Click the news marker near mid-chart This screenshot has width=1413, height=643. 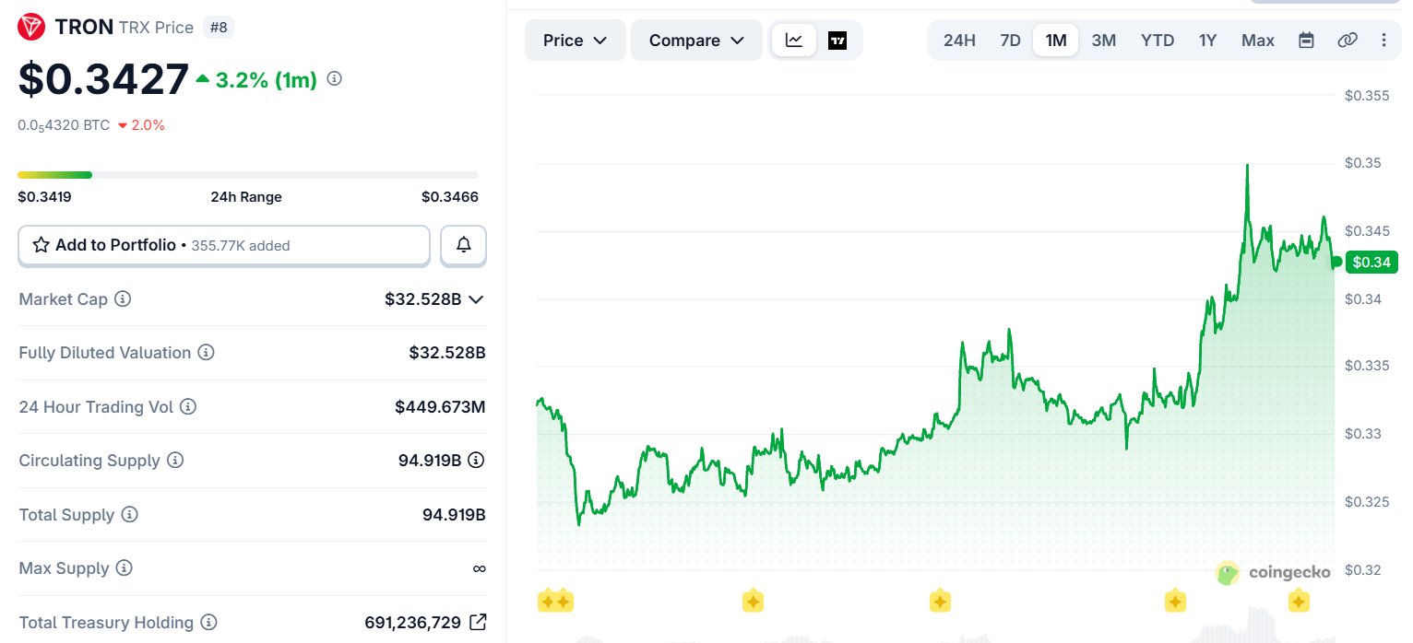point(940,602)
